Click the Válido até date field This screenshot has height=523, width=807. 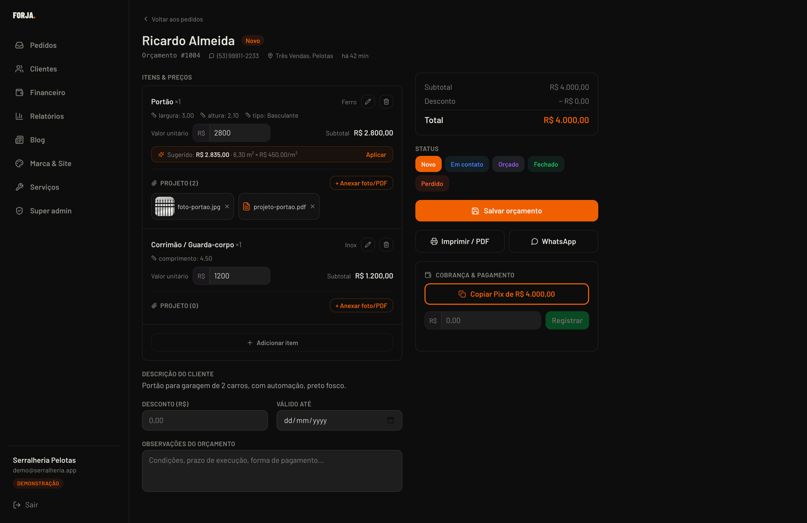click(339, 420)
